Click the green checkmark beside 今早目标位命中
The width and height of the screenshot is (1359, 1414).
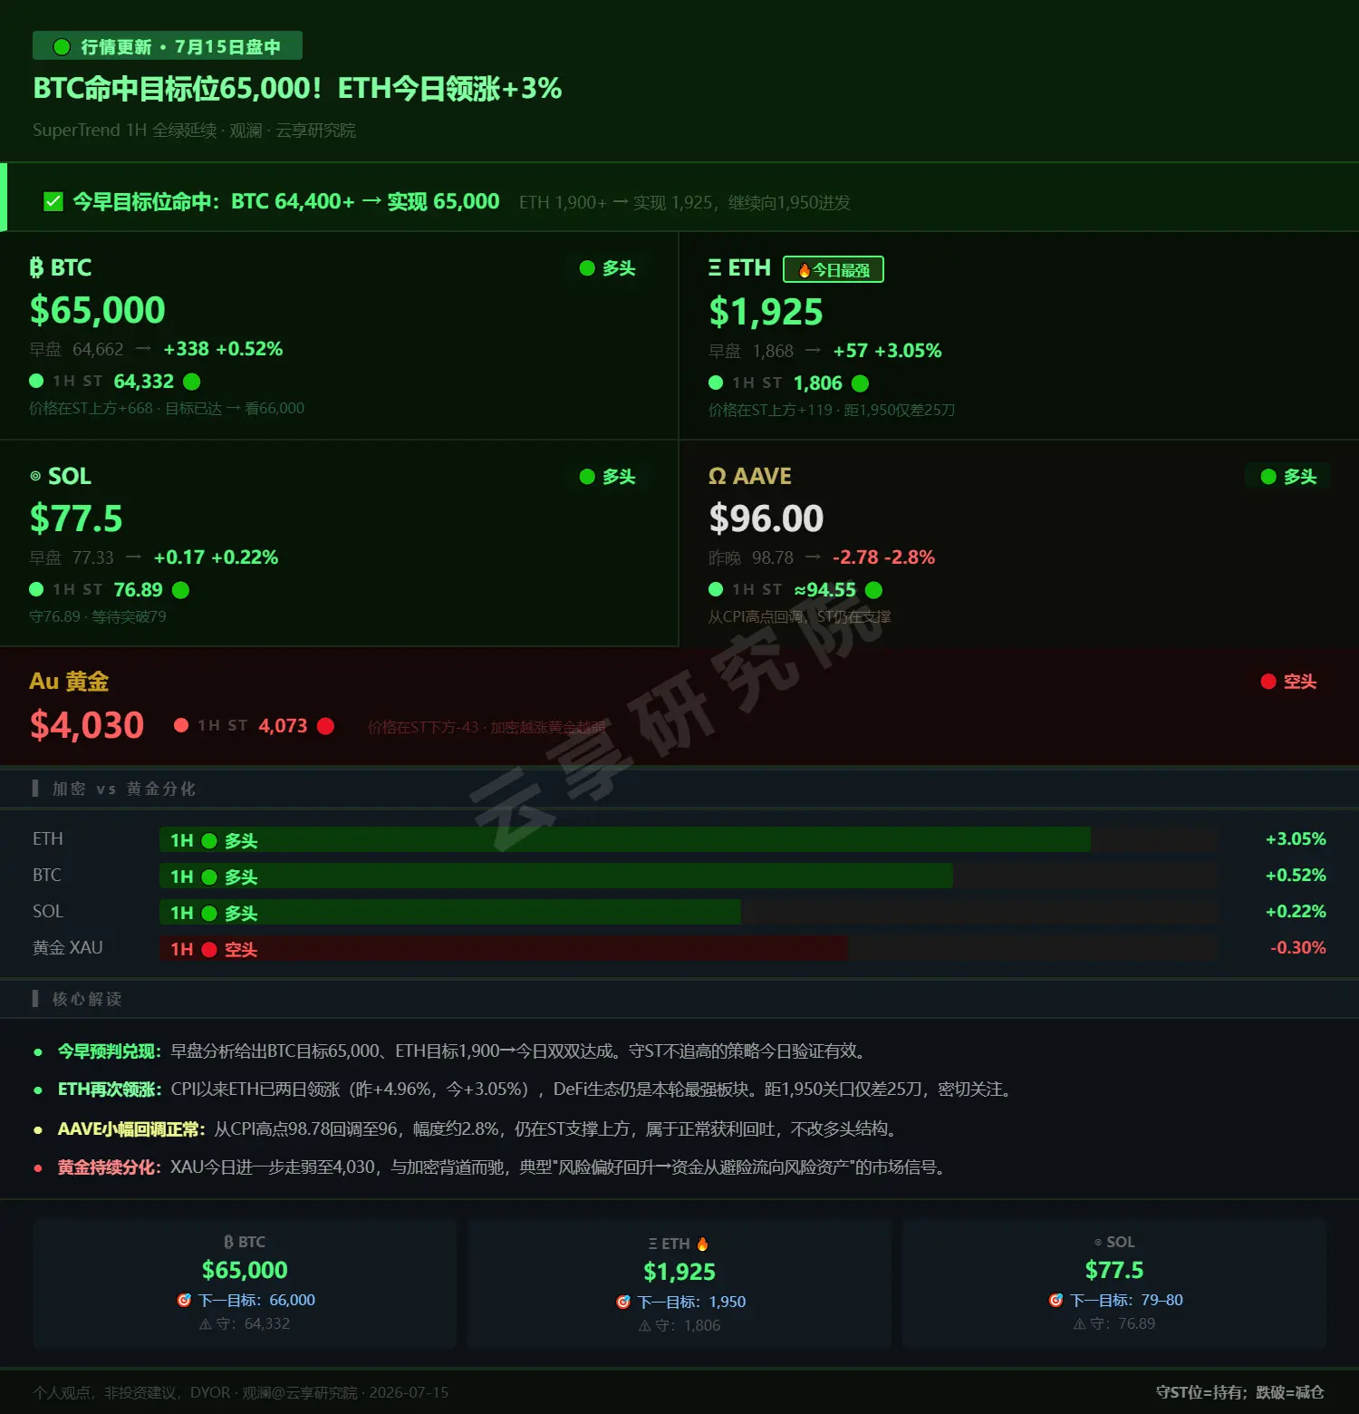pos(53,201)
